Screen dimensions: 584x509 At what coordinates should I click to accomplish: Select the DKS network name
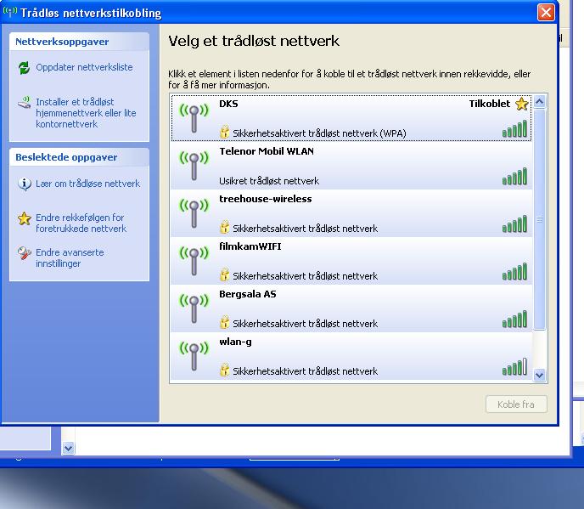coord(228,104)
